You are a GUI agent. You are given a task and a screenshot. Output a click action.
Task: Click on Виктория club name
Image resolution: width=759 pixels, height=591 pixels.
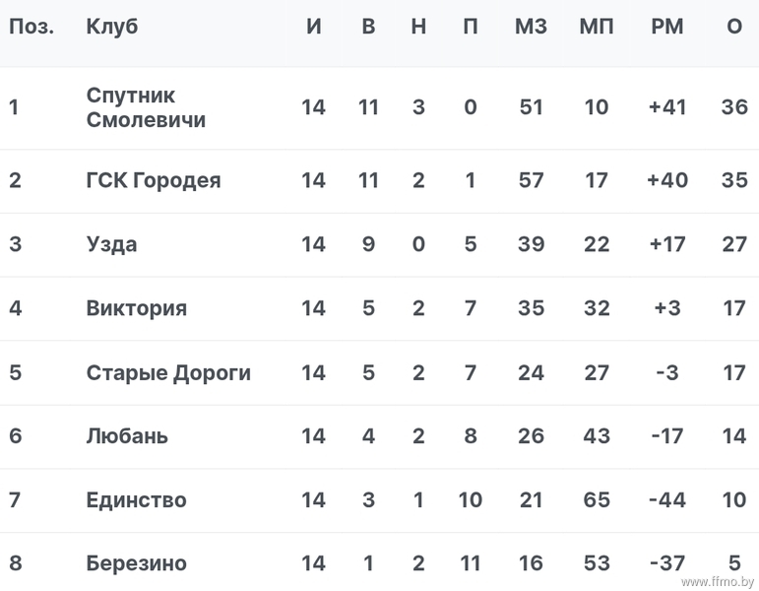(x=137, y=308)
